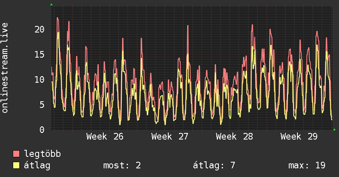Image resolution: width=339 pixels, height=177 pixels.
Task: Click the max: 19 statistic
Action: pyautogui.click(x=307, y=165)
